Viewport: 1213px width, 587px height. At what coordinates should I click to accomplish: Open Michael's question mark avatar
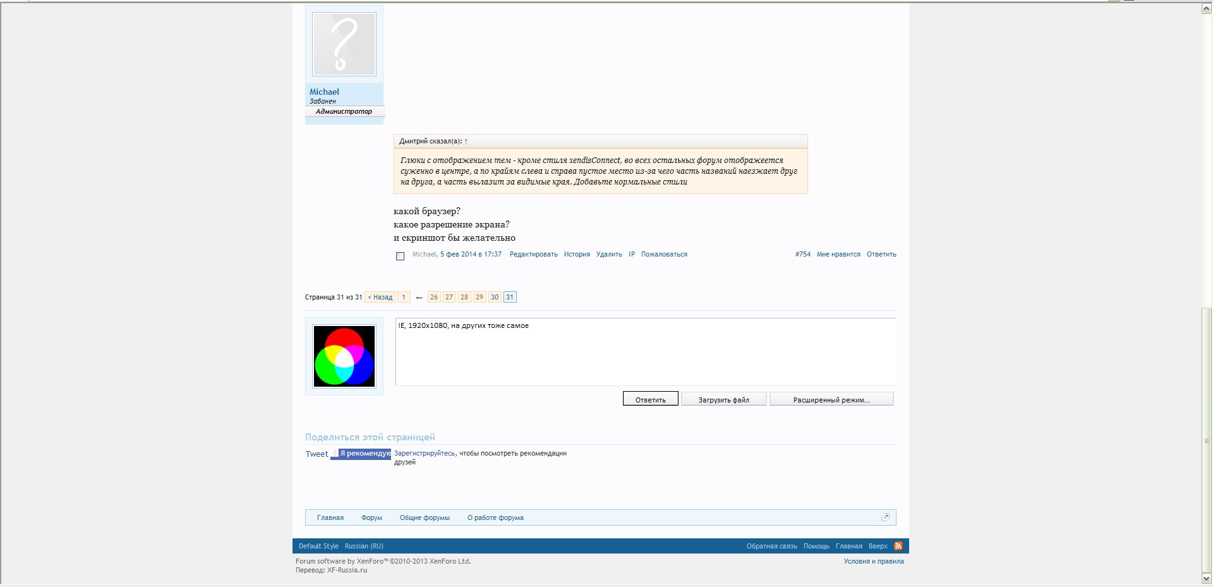coord(344,45)
